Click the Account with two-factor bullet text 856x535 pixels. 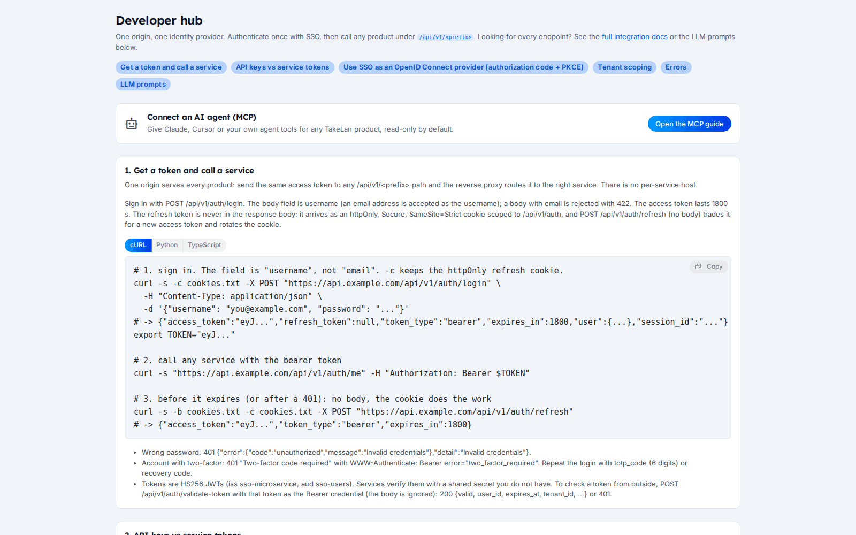(415, 468)
